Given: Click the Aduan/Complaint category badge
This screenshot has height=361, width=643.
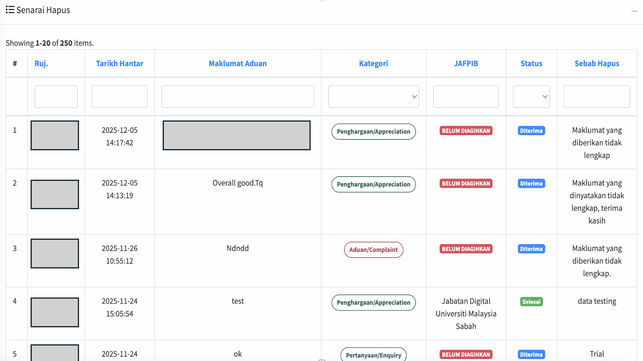Looking at the screenshot, I should coord(373,250).
